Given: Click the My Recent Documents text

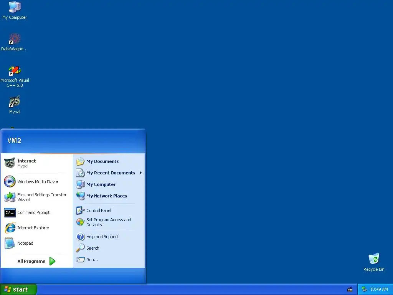Looking at the screenshot, I should (x=111, y=173).
